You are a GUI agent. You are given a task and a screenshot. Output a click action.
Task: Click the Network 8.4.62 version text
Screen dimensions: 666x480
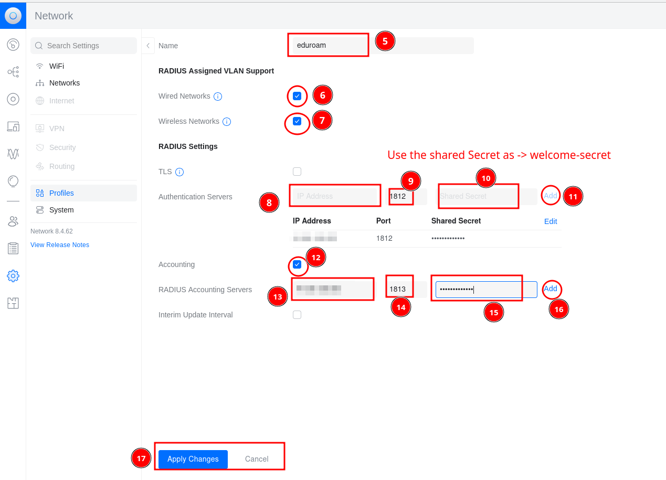point(51,231)
